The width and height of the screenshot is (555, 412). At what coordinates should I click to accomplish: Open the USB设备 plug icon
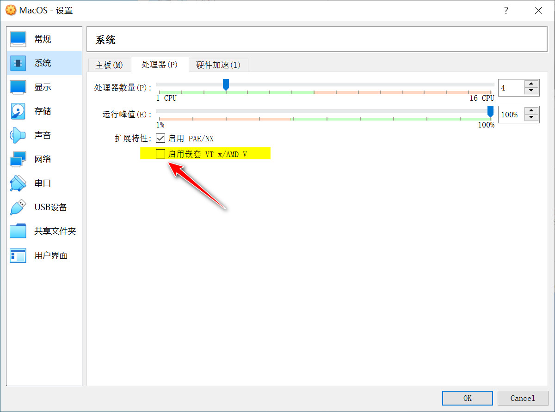[x=18, y=207]
